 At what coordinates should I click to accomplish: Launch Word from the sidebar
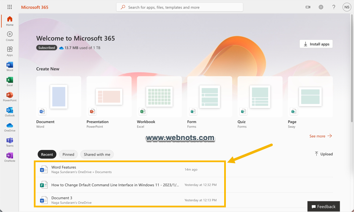pos(10,67)
